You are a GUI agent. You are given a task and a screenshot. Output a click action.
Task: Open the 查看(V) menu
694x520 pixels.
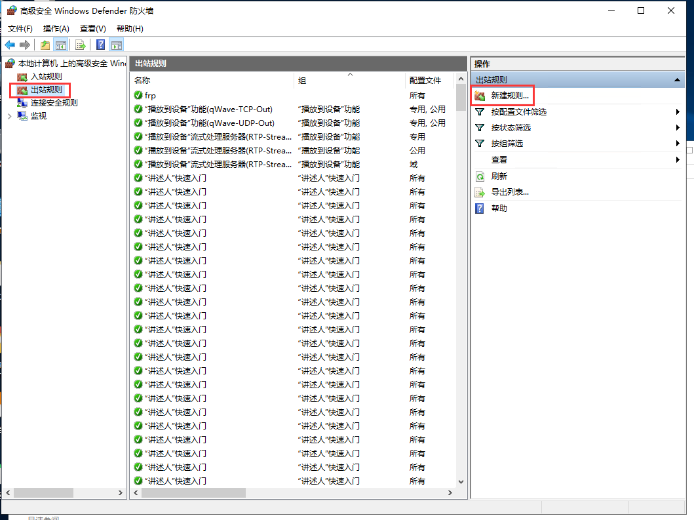[x=93, y=29]
